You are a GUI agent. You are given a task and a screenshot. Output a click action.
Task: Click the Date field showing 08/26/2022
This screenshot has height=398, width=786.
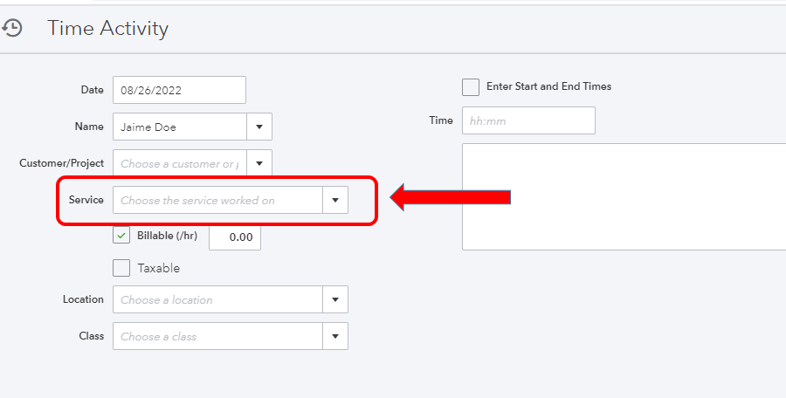179,90
